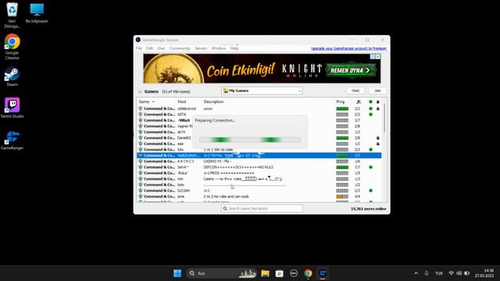Select the room hosted by bolo

259,185
